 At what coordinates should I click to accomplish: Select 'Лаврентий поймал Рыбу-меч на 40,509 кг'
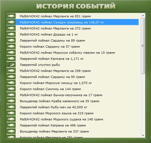[54, 107]
